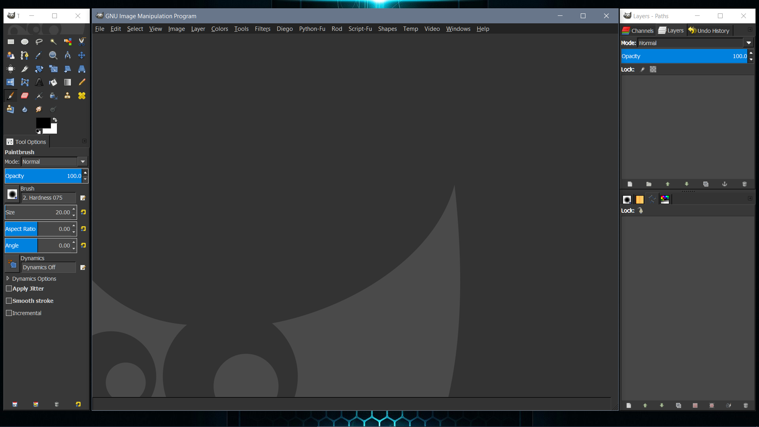Click the brush name field '2. Hardness 075'
Viewport: 759px width, 427px height.
click(x=48, y=198)
